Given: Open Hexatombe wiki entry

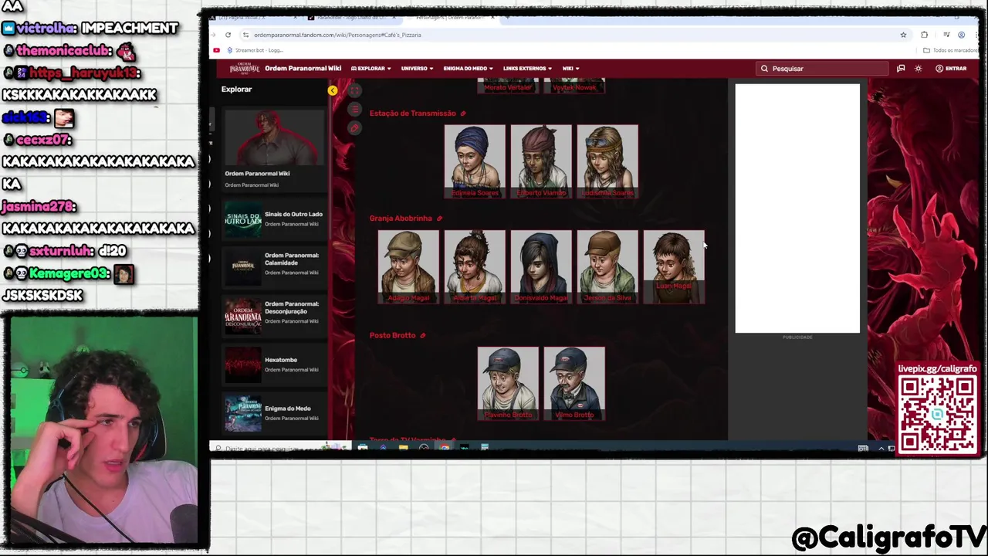Looking at the screenshot, I should (274, 364).
